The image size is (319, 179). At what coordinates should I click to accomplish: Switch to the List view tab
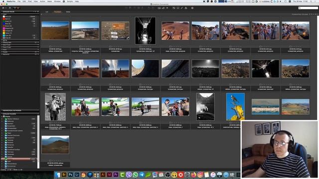(46, 12)
